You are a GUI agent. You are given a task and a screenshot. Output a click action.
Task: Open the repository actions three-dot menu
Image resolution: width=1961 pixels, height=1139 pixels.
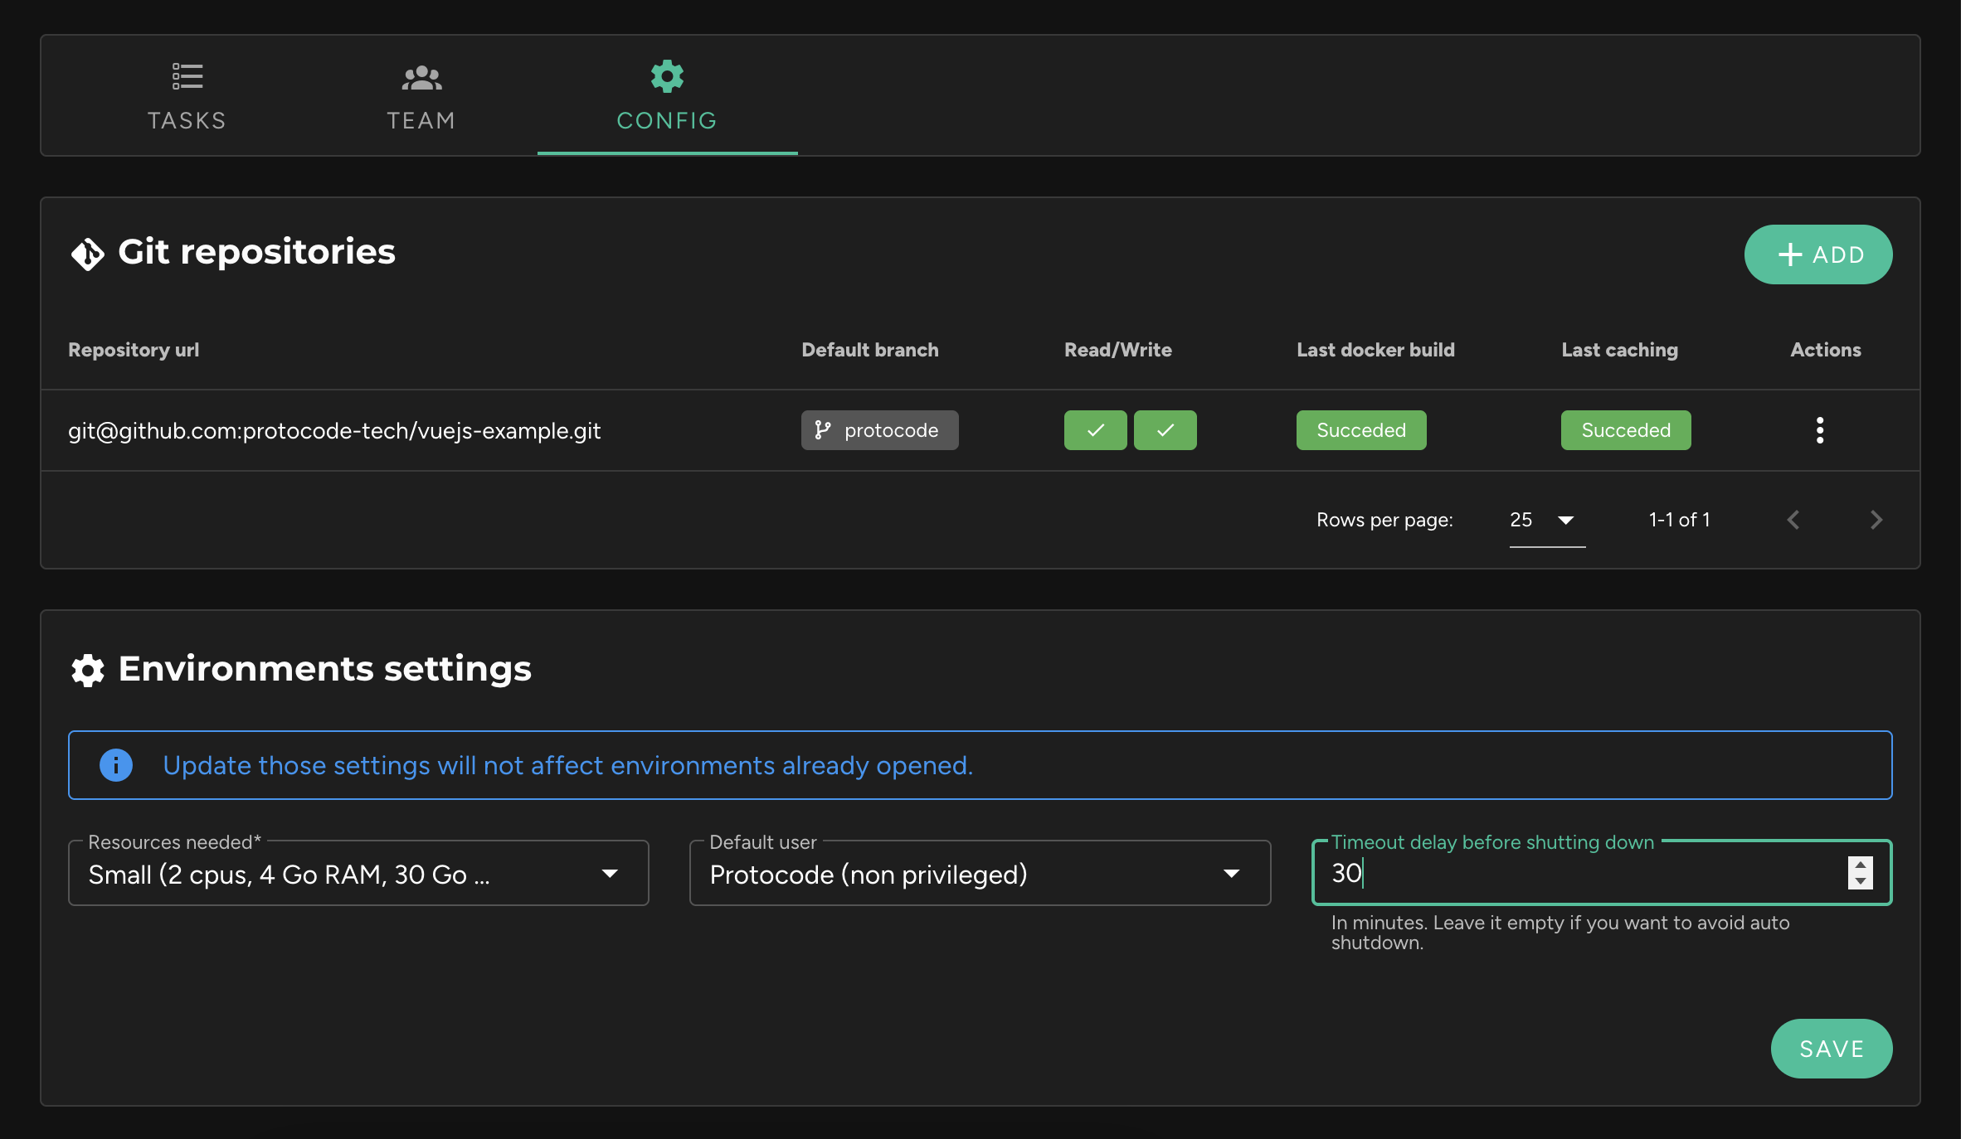coord(1820,430)
